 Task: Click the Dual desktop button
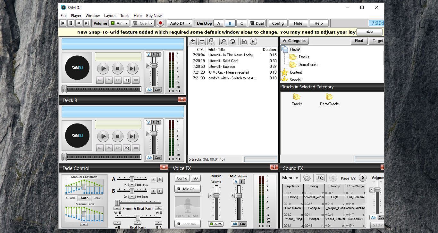coord(257,23)
